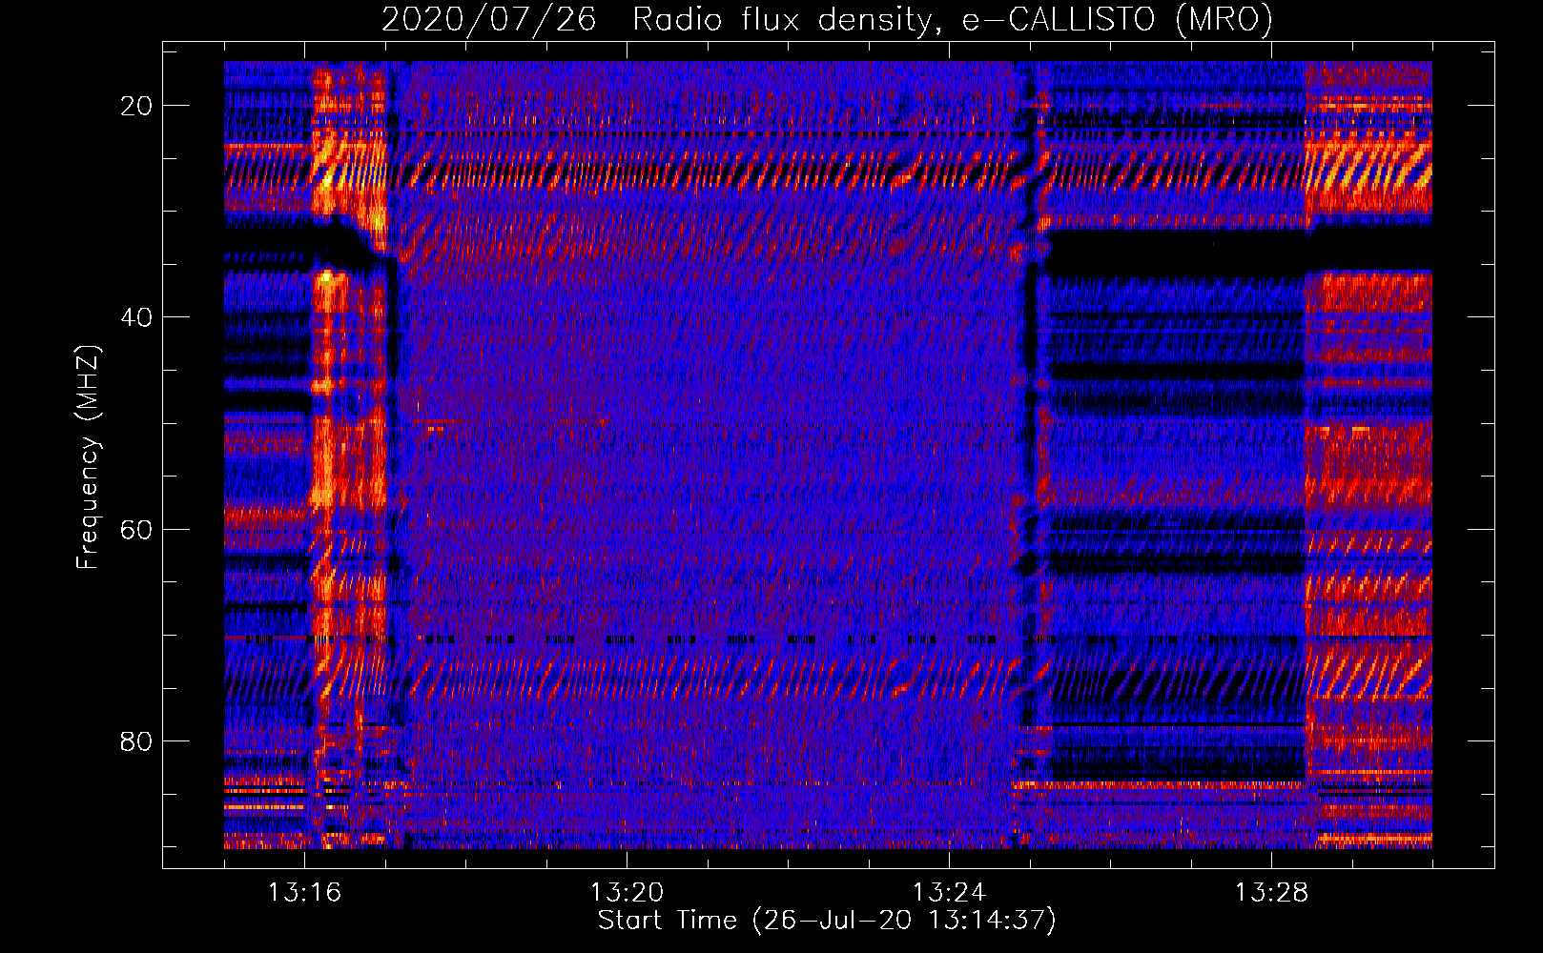Click the '13:16' time tick label
1543x953 pixels.
coord(304,892)
